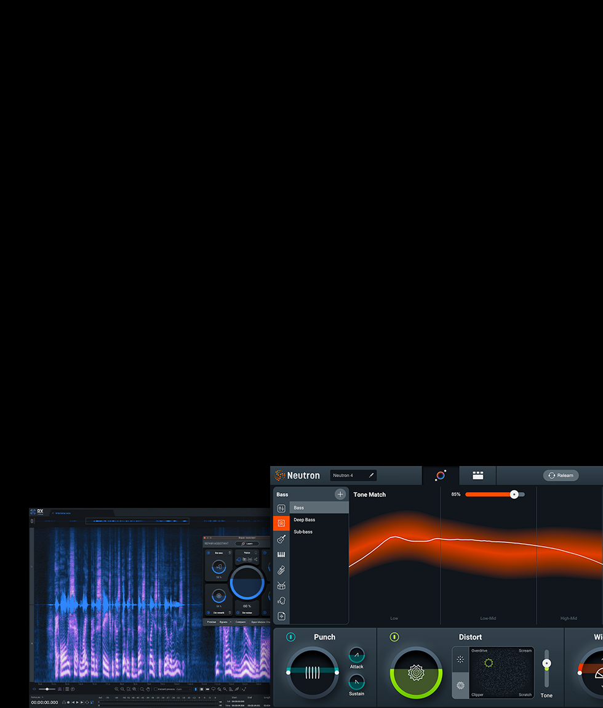Click Preview button in Repair Assistant
This screenshot has width=603, height=708.
pyautogui.click(x=212, y=622)
